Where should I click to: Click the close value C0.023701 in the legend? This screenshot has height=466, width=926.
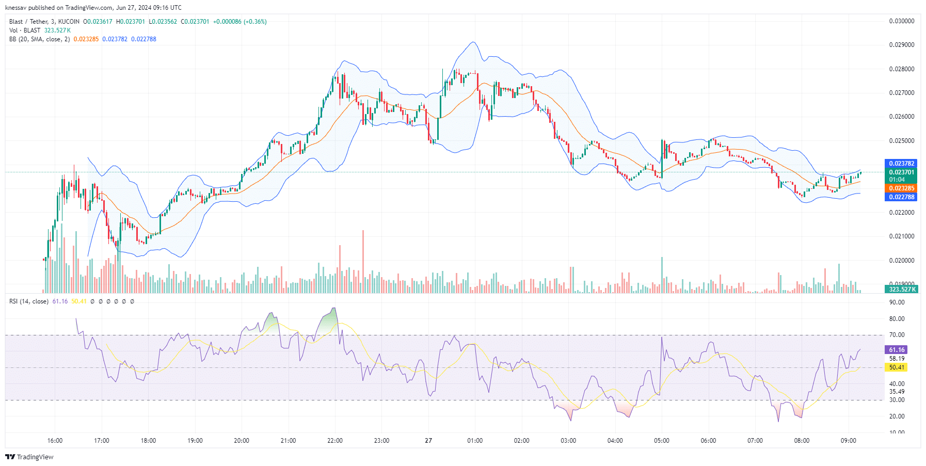pos(195,22)
